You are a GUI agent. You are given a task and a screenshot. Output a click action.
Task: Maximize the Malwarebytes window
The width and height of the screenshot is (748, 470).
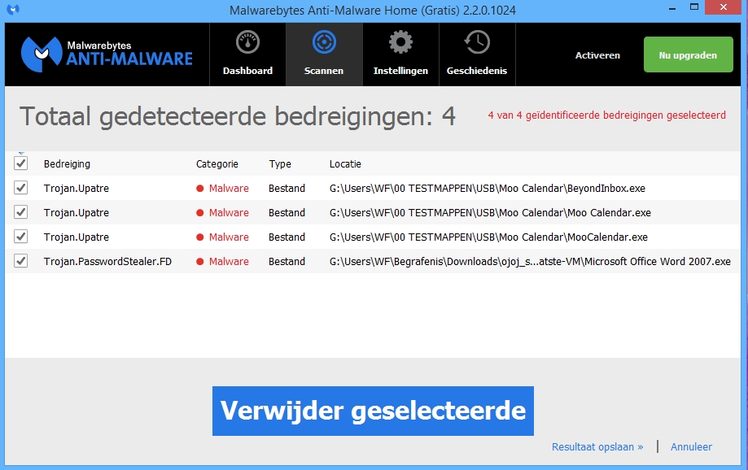(x=694, y=7)
